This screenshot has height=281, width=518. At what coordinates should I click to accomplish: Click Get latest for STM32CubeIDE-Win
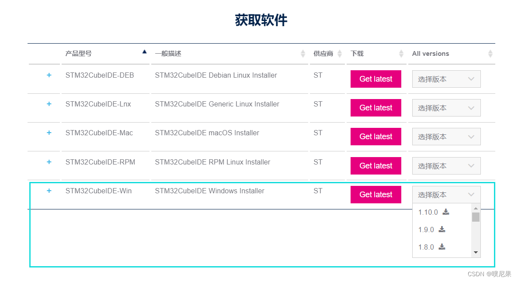(375, 194)
